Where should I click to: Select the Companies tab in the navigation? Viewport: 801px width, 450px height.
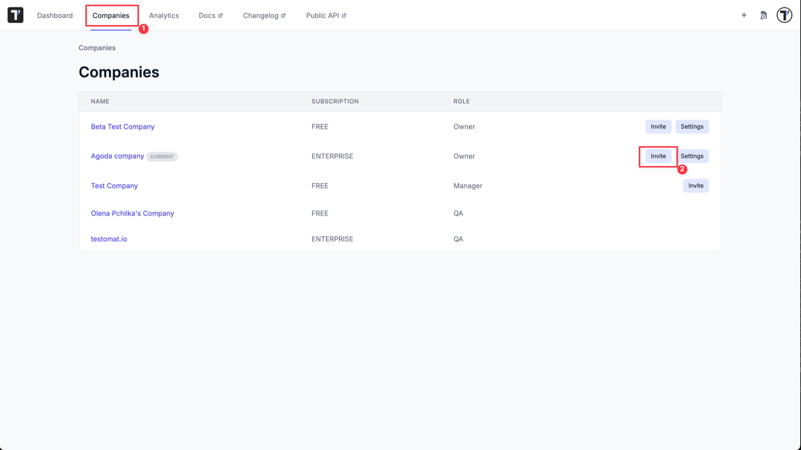click(111, 15)
